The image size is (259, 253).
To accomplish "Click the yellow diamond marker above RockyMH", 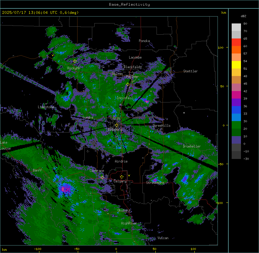I will (75, 61).
